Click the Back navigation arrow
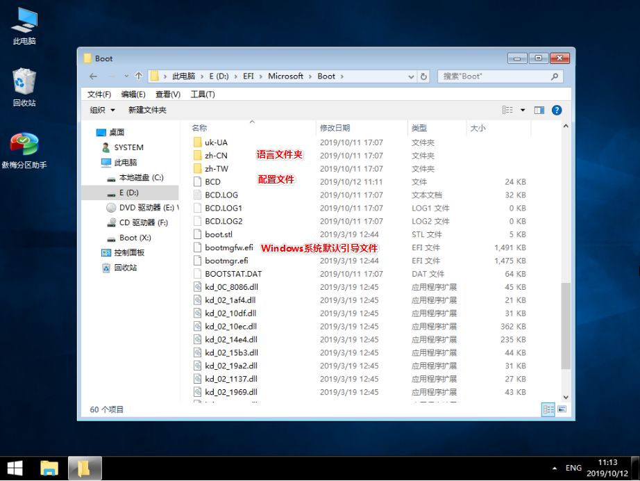This screenshot has height=481, width=640. coord(92,76)
